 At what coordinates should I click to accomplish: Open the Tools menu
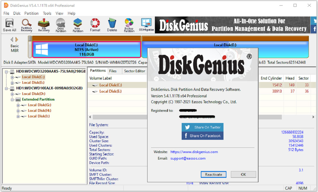(47, 13)
